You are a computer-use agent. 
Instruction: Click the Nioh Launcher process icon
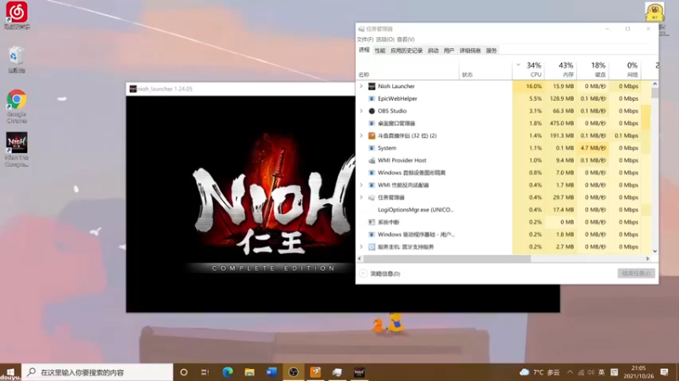[x=372, y=86]
